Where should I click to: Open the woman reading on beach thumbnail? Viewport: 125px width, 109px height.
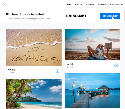(92, 44)
